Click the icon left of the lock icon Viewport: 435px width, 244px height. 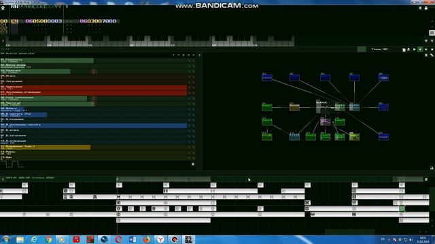(x=420, y=8)
